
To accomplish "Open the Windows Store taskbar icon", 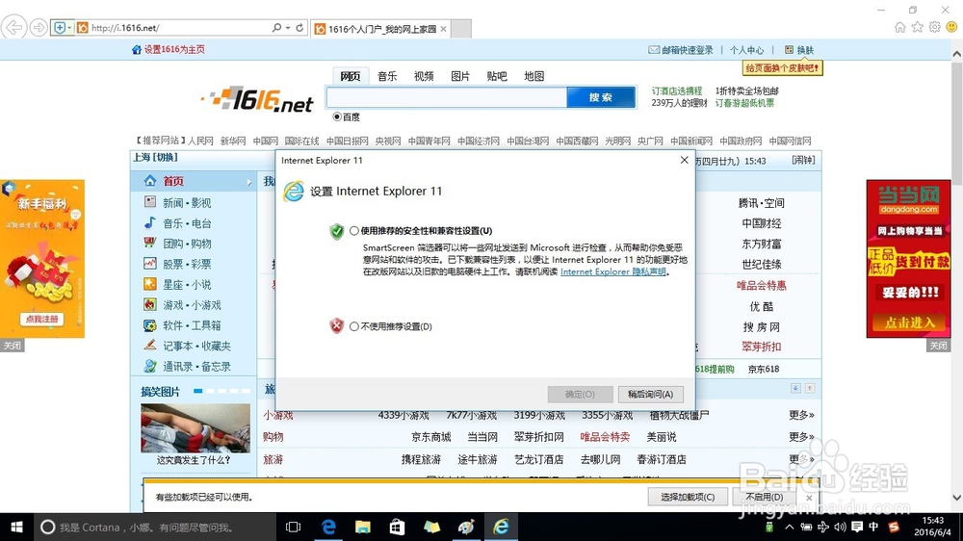I will (398, 527).
